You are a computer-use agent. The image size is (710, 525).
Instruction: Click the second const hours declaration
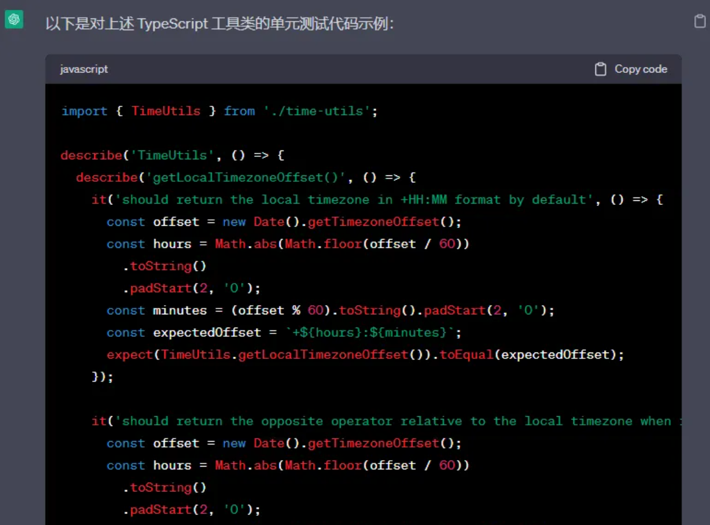[x=288, y=465]
